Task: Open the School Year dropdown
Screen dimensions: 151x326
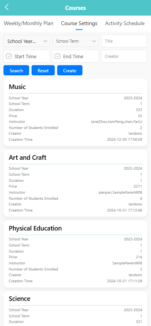Action: (x=27, y=41)
